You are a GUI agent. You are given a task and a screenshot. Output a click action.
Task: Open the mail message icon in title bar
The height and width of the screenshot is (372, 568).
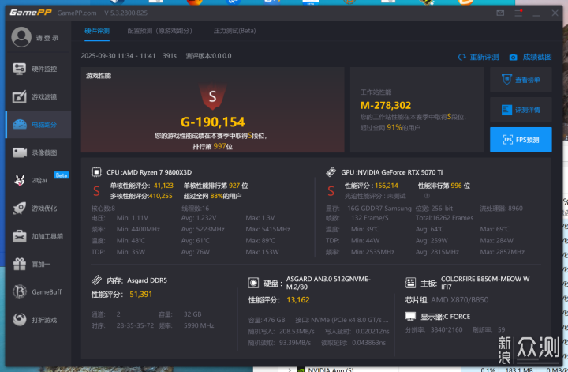coord(500,13)
